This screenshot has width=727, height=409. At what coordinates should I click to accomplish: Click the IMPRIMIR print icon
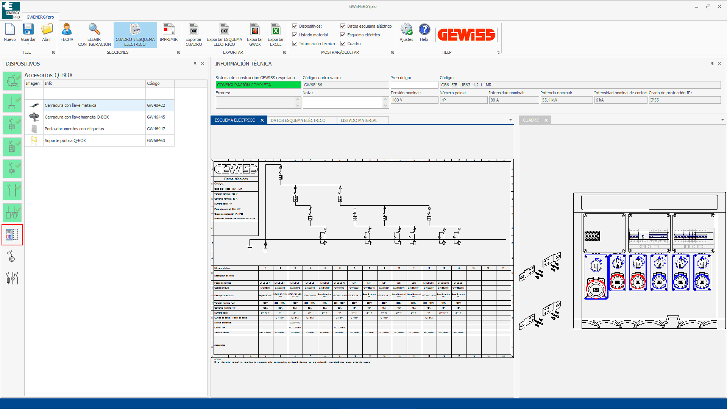(x=168, y=30)
